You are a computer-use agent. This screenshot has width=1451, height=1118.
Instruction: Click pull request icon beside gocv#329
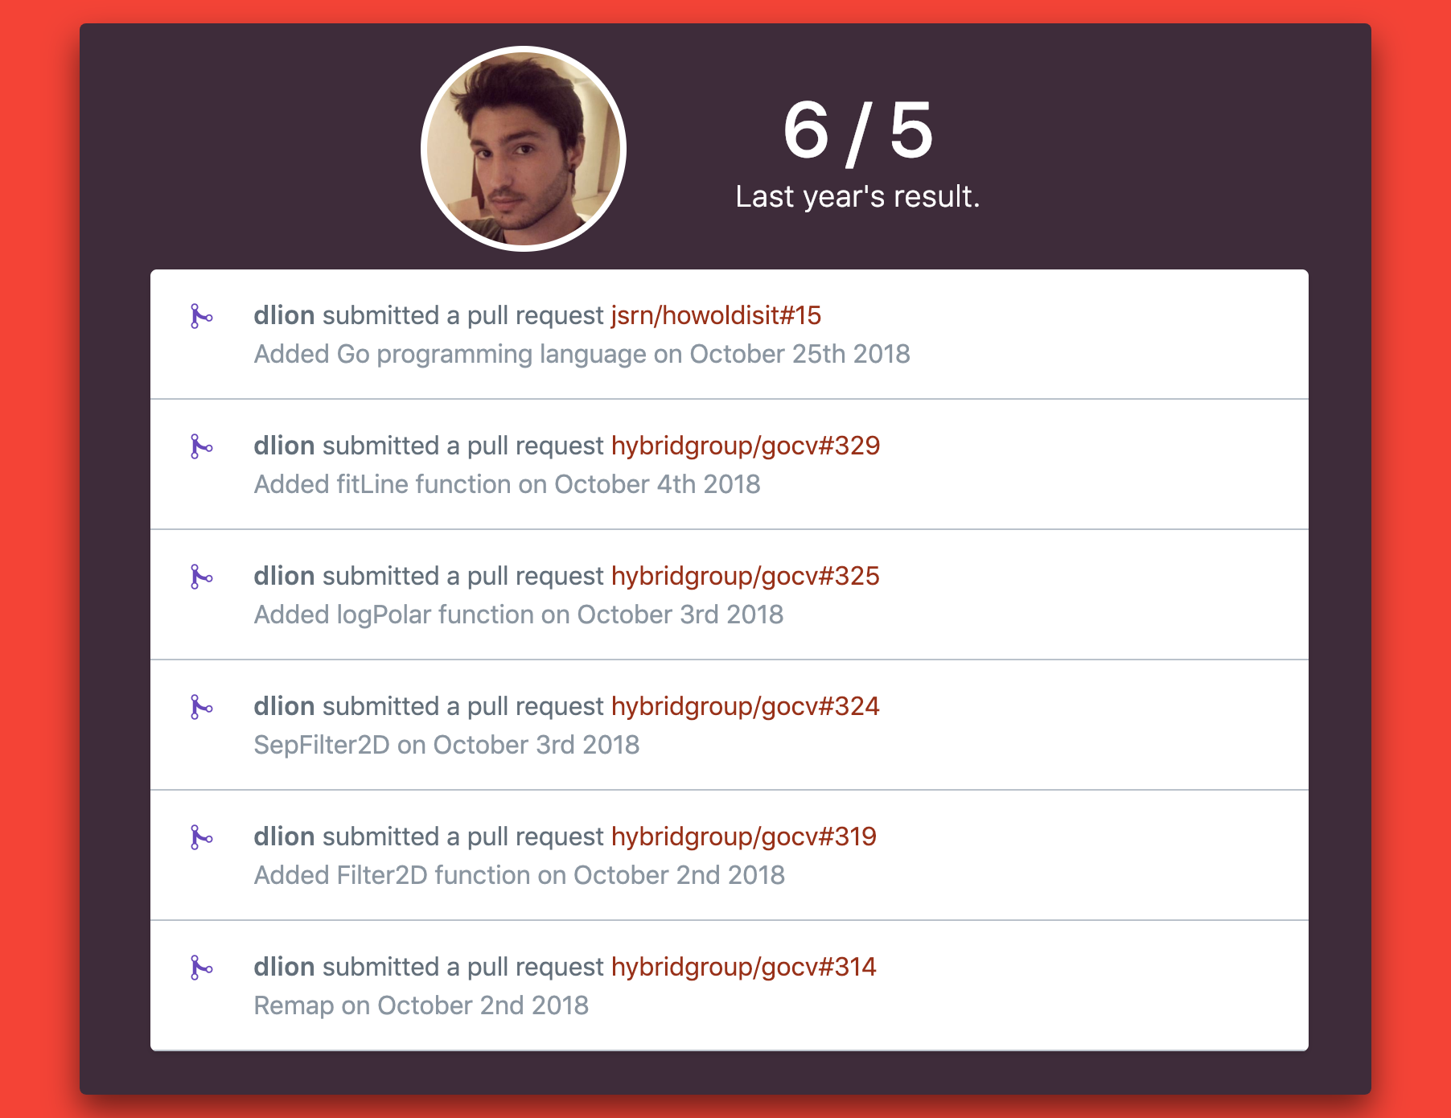tap(200, 446)
